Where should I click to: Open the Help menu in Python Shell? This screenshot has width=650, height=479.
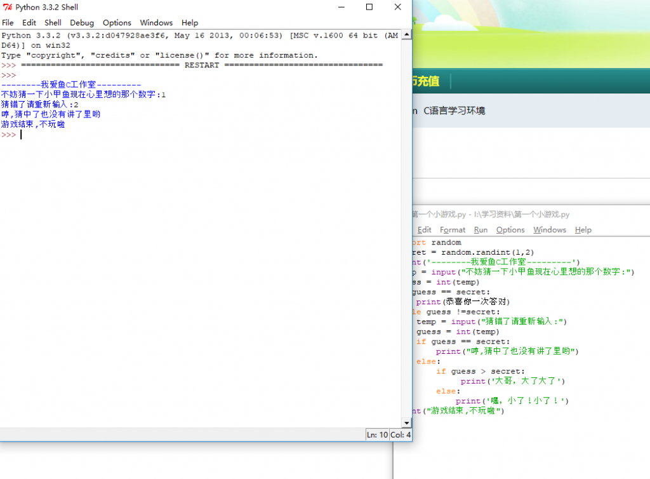[190, 22]
